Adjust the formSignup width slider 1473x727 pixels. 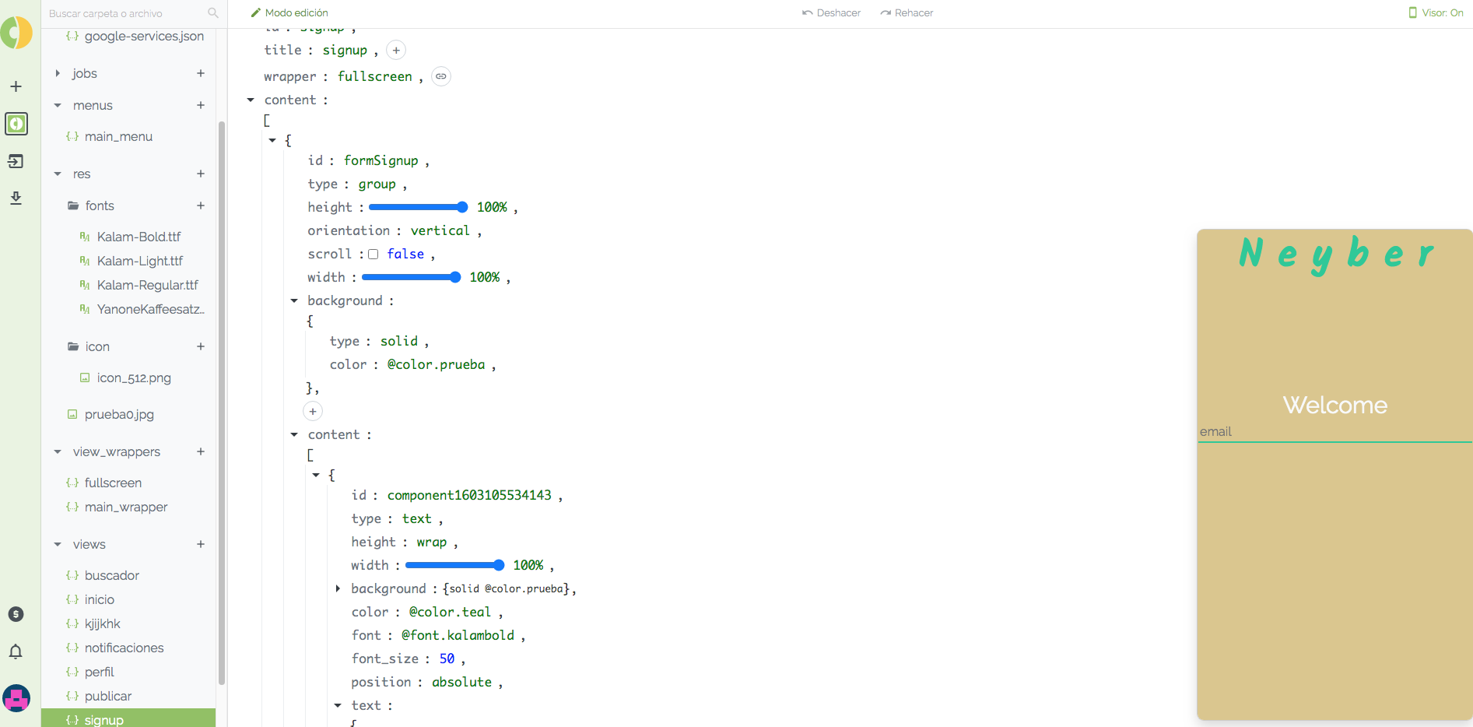pyautogui.click(x=412, y=277)
